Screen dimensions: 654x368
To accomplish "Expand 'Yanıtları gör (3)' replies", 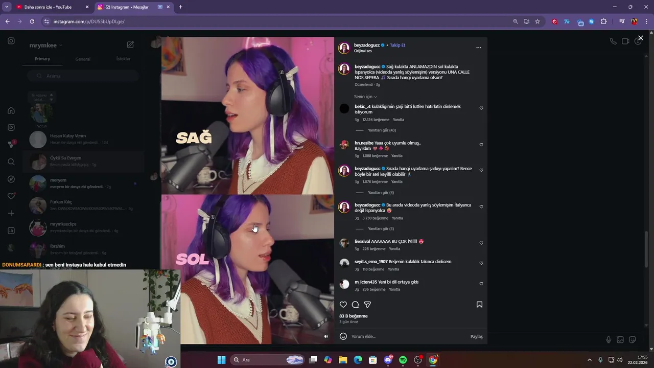I will point(381,228).
